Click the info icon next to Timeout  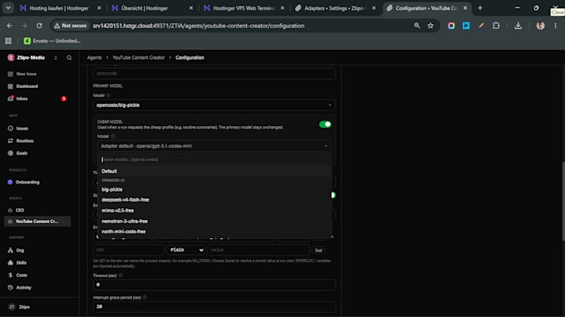(x=120, y=276)
